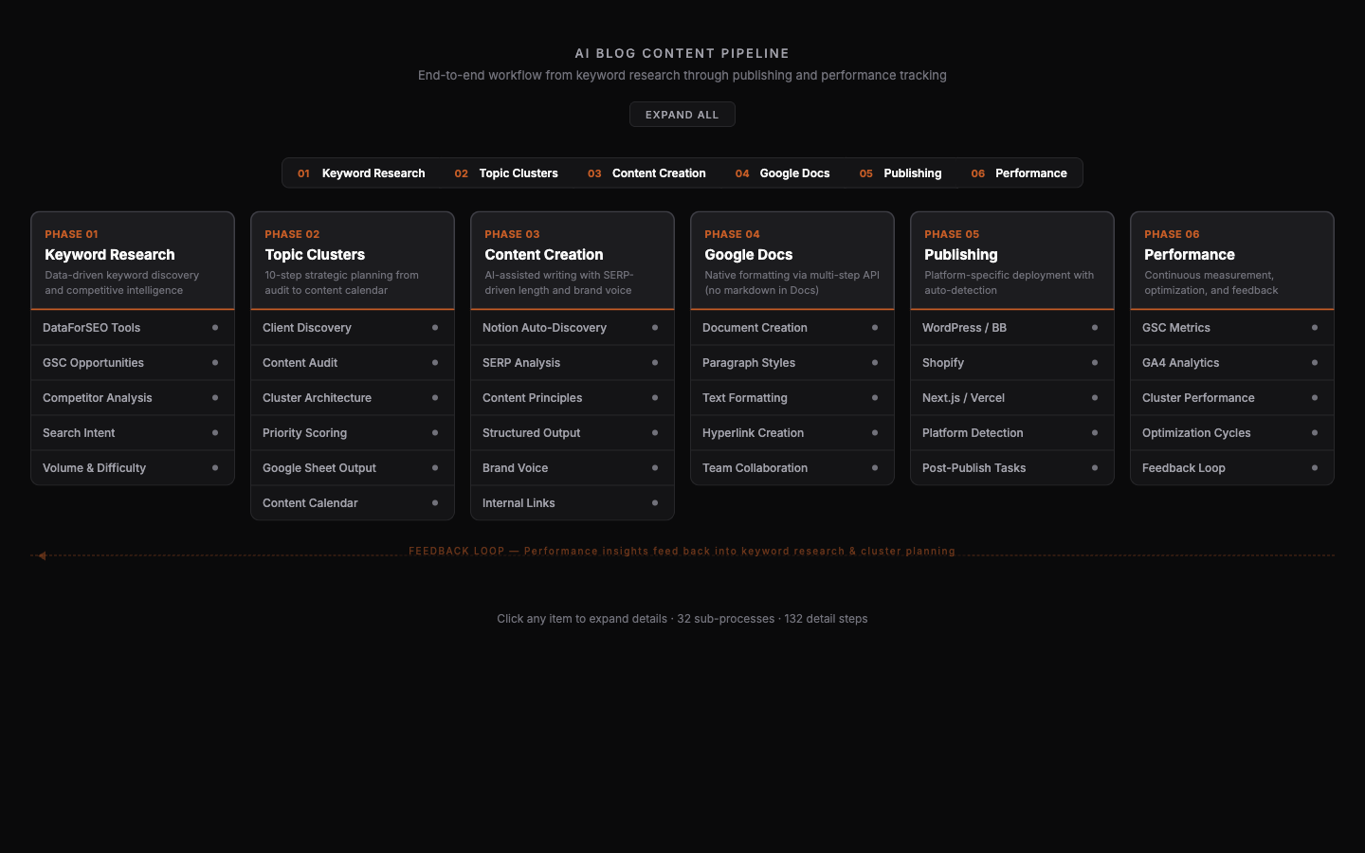Click the dot indicator next to Content Audit
The height and width of the screenshot is (853, 1365).
tap(435, 363)
